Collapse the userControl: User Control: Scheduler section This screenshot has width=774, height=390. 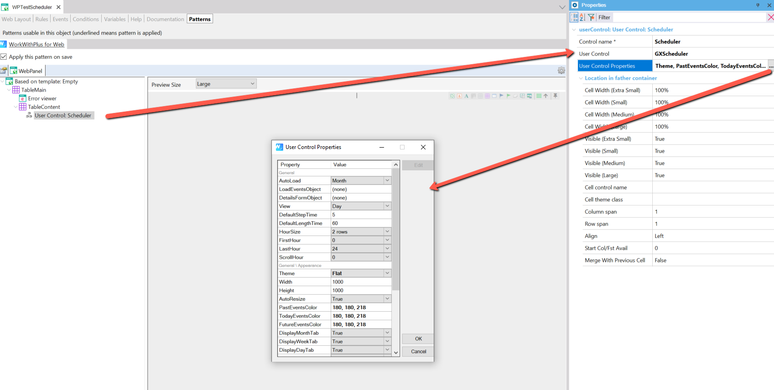pos(574,30)
